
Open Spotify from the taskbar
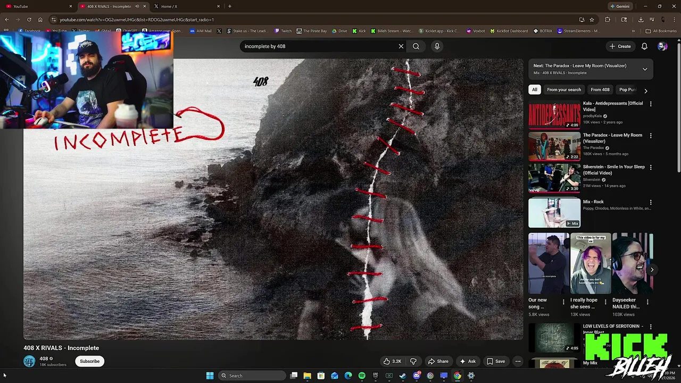click(362, 376)
